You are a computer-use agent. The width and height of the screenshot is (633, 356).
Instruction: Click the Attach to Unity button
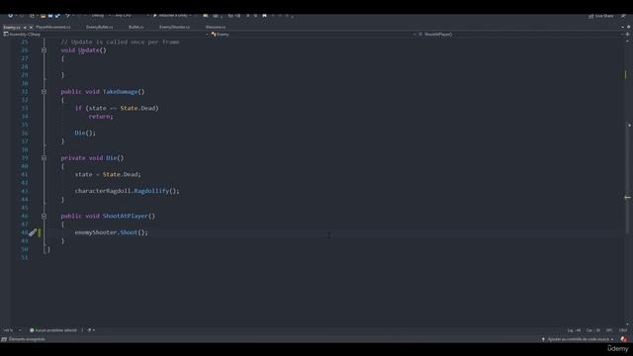[x=171, y=16]
